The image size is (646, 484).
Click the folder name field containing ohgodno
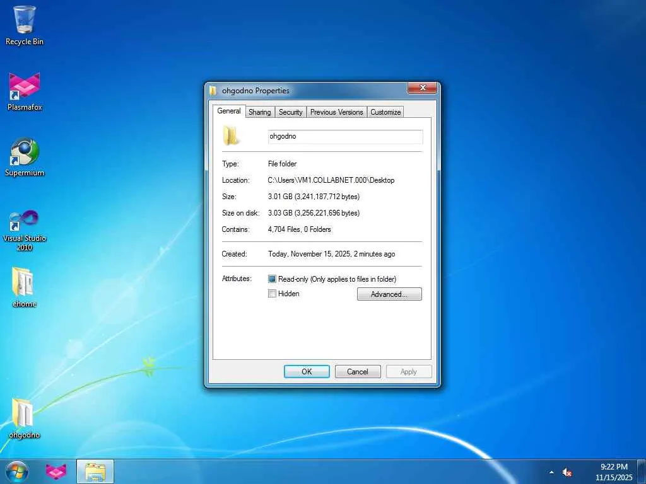(345, 137)
